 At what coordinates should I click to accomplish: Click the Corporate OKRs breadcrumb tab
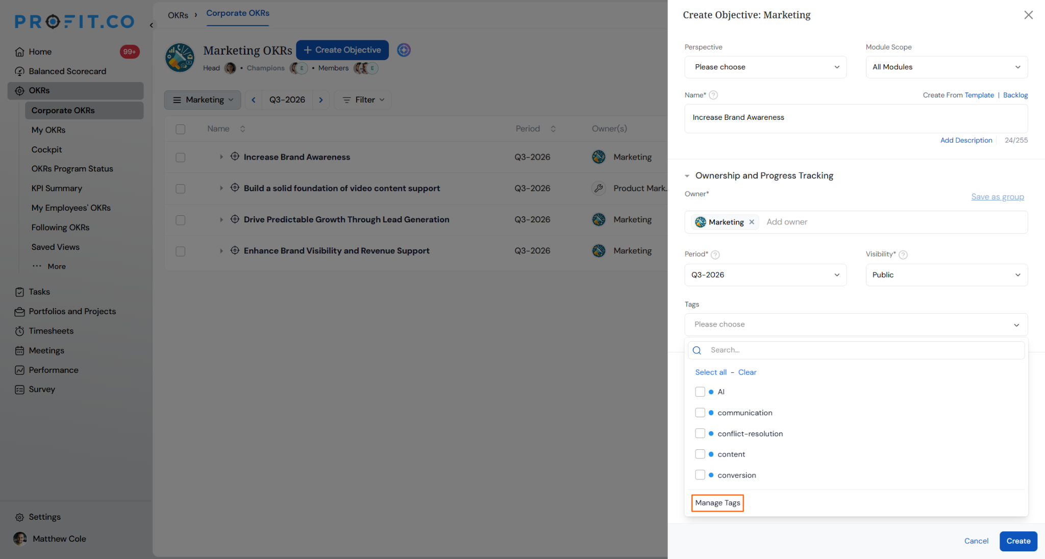click(x=238, y=13)
